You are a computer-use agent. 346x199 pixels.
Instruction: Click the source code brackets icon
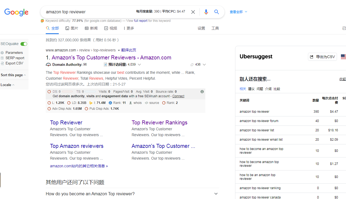pyautogui.click(x=147, y=103)
